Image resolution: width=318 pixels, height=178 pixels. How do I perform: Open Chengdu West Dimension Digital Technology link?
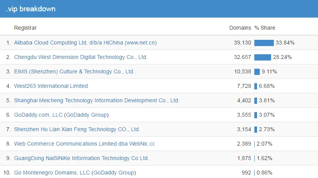coord(81,57)
